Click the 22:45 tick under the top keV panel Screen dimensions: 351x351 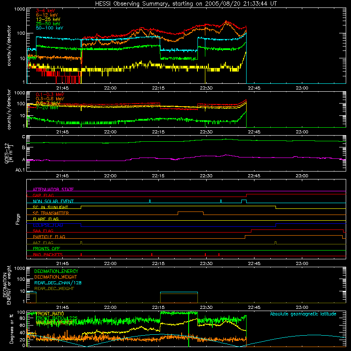[x=254, y=88]
